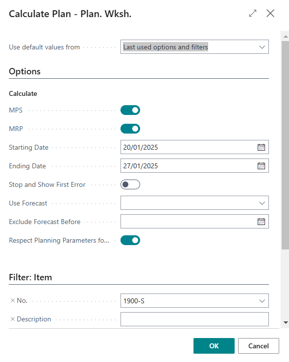The height and width of the screenshot is (362, 289).
Task: Expand dialog to full screen icon
Action: 253,13
